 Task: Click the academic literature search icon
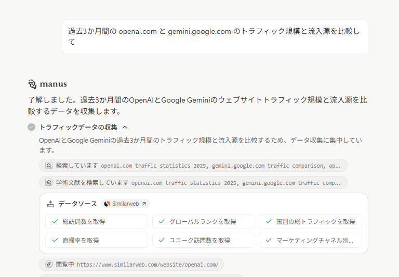coord(49,183)
